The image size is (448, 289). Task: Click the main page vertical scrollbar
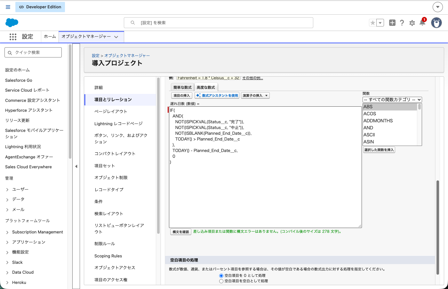coord(438,227)
